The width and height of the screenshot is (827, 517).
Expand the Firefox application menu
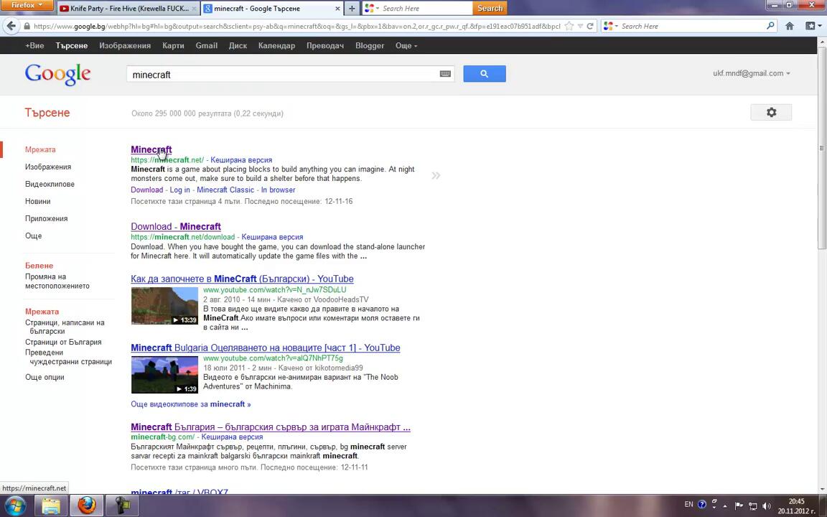27,6
